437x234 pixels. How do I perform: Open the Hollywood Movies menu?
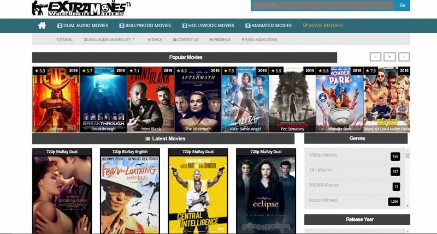(x=208, y=26)
